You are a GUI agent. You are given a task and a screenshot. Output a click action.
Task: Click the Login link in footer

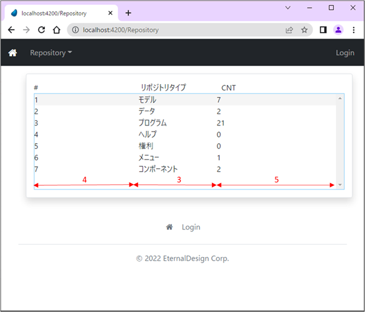191,227
